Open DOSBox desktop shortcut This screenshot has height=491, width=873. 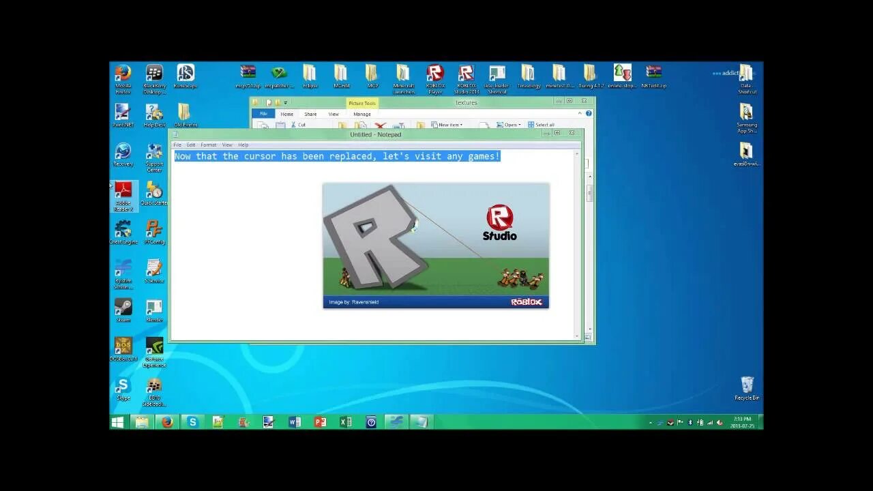click(x=123, y=349)
